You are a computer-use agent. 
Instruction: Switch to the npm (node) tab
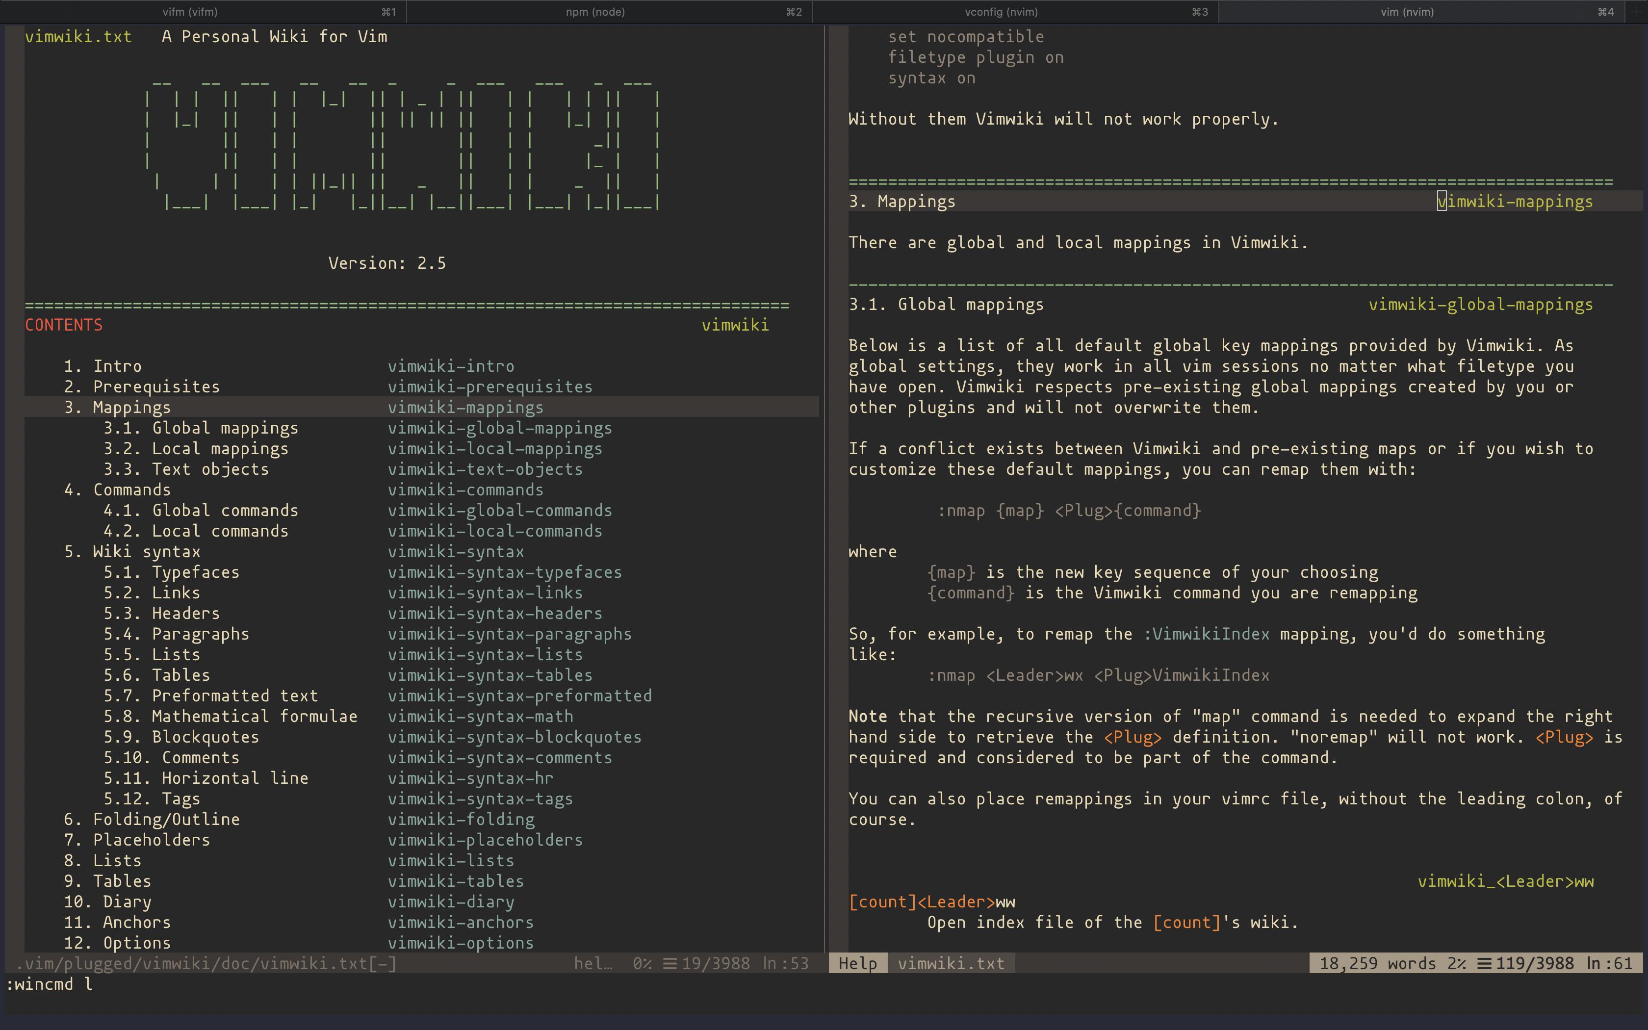[595, 12]
